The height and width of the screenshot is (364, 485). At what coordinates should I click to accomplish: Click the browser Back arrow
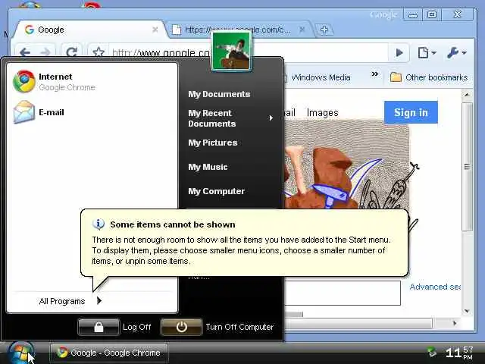(25, 52)
